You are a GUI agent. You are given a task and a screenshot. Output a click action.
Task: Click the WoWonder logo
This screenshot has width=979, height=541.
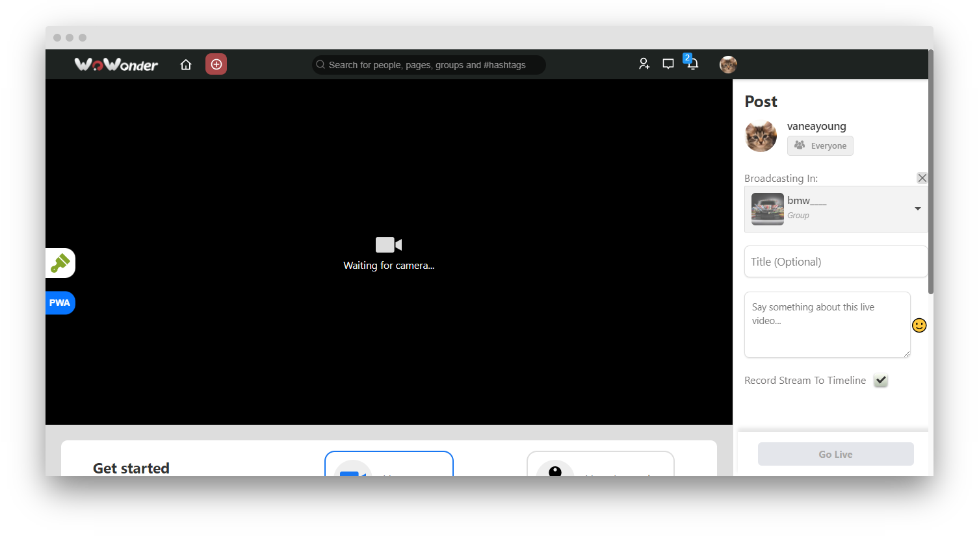[116, 64]
